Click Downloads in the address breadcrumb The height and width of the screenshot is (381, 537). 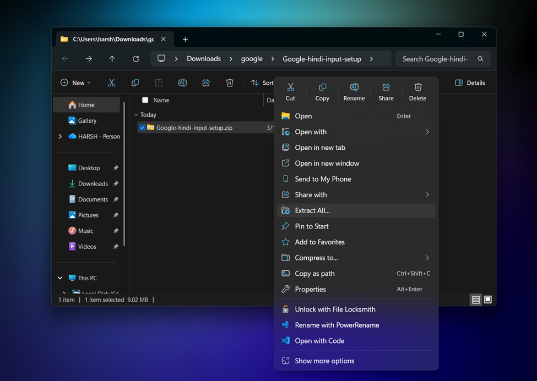204,59
